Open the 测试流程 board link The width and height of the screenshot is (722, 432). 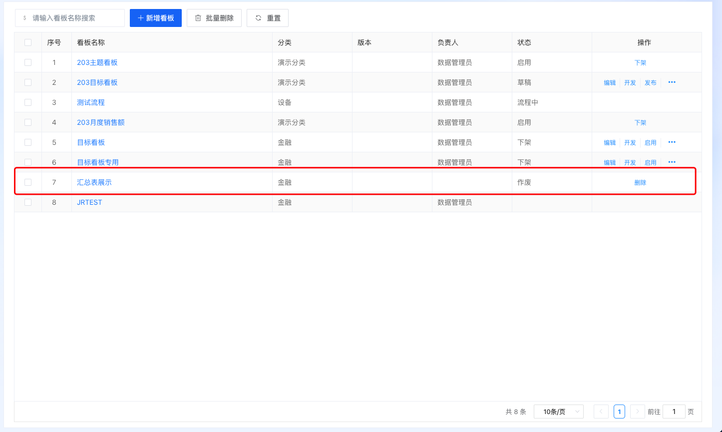pos(91,102)
